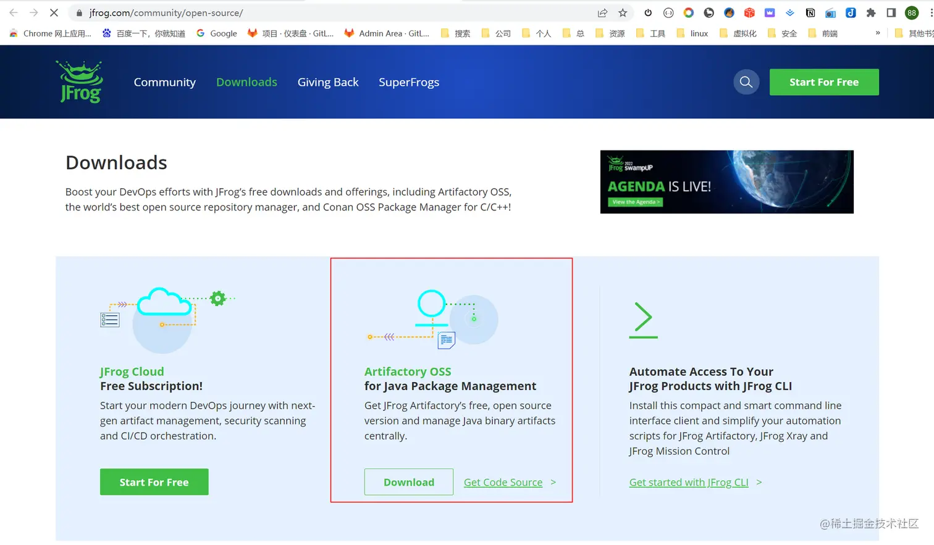The image size is (934, 545).
Task: Open the Community menu
Action: [165, 82]
